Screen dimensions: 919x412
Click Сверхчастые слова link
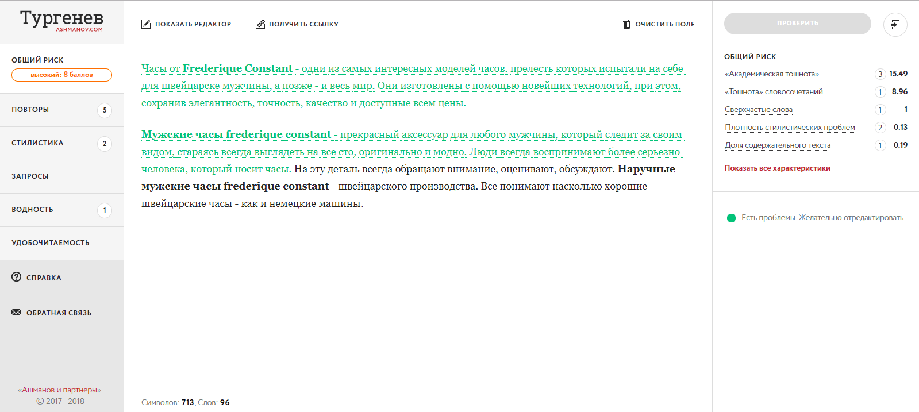pos(758,110)
